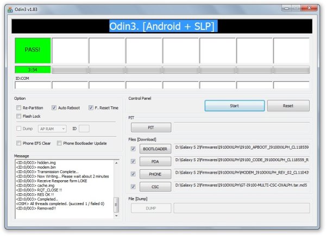The height and width of the screenshot is (236, 326).
Task: Select the 'All threads completed' log line
Action: [x=60, y=204]
